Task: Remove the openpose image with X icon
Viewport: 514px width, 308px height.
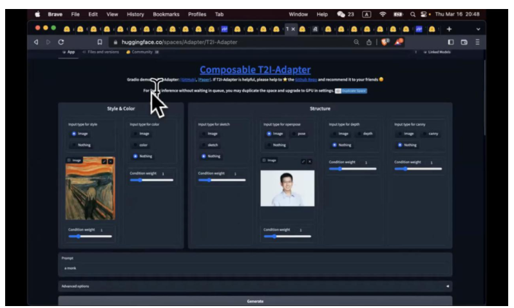Action: tap(310, 161)
